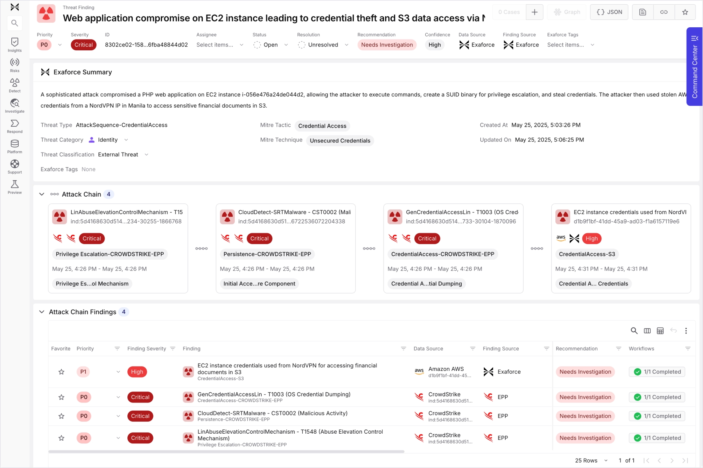Copy link using the chain link icon

click(664, 12)
